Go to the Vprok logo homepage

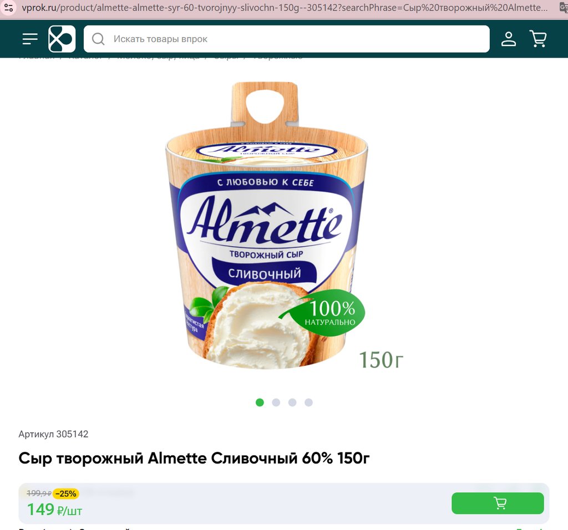pyautogui.click(x=62, y=39)
